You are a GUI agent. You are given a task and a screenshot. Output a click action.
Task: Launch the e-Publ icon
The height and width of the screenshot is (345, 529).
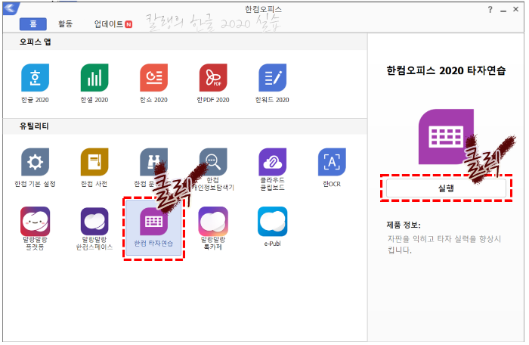pos(273,222)
